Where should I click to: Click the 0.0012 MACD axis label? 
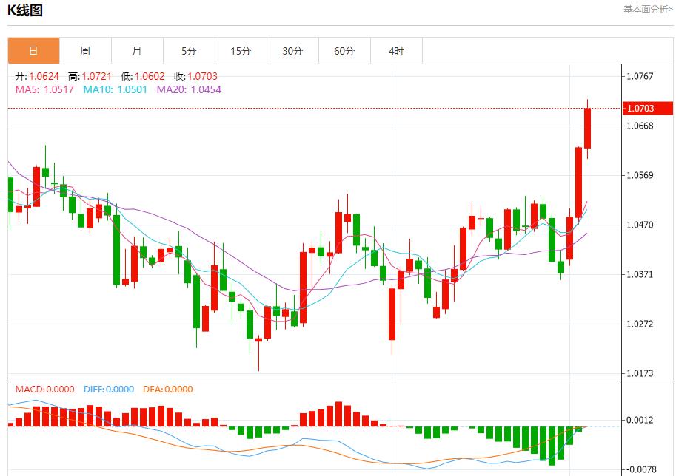point(640,420)
